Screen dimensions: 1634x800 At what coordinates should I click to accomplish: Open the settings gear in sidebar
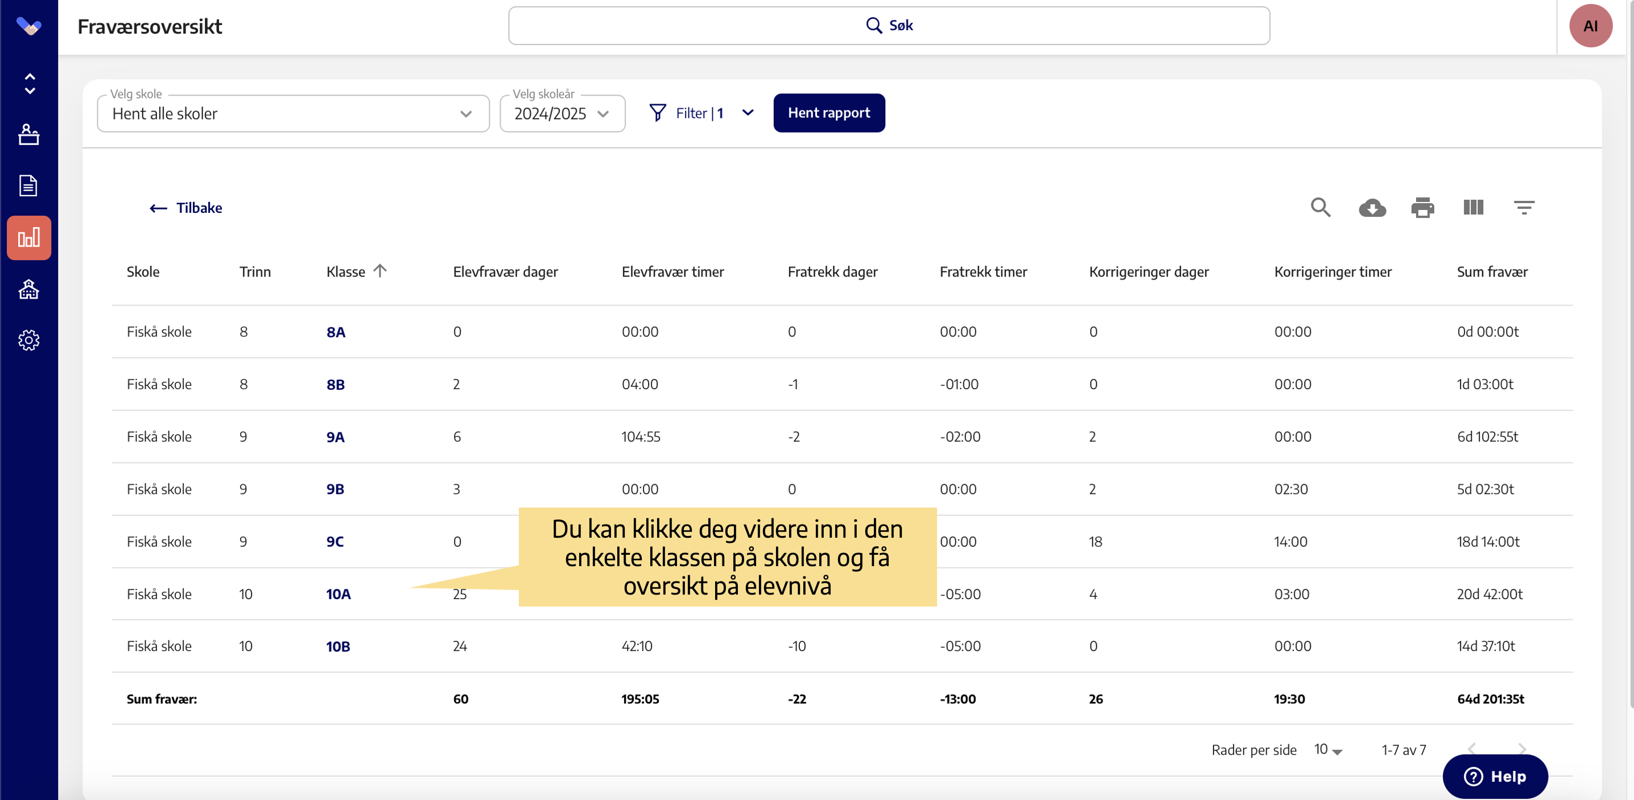pos(28,341)
